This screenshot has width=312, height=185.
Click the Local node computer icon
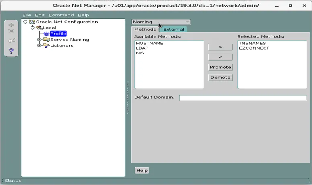pyautogui.click(x=39, y=28)
